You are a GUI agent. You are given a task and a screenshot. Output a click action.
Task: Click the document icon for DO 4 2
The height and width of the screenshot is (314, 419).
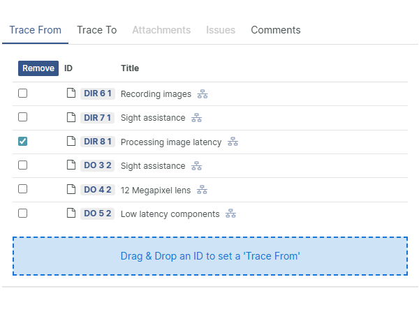(x=71, y=190)
